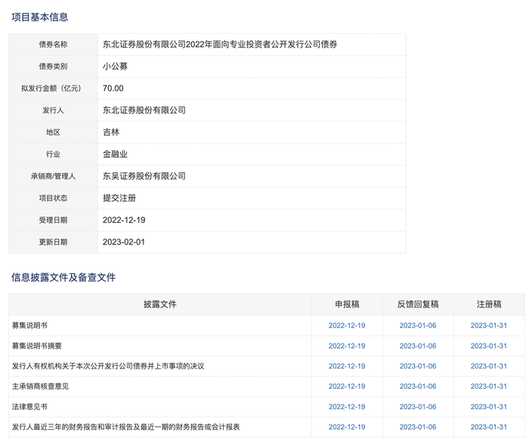Click the 地区 label cell

(x=53, y=132)
